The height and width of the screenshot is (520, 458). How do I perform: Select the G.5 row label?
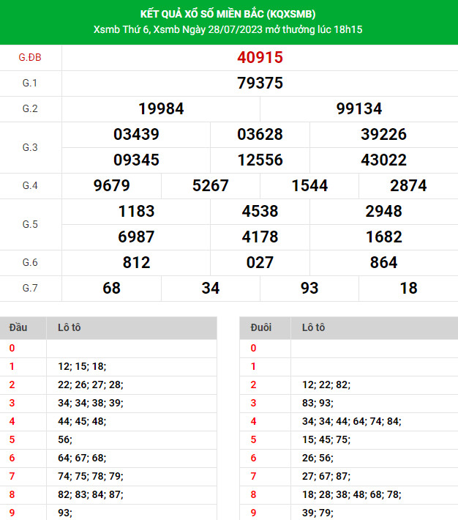pos(30,224)
